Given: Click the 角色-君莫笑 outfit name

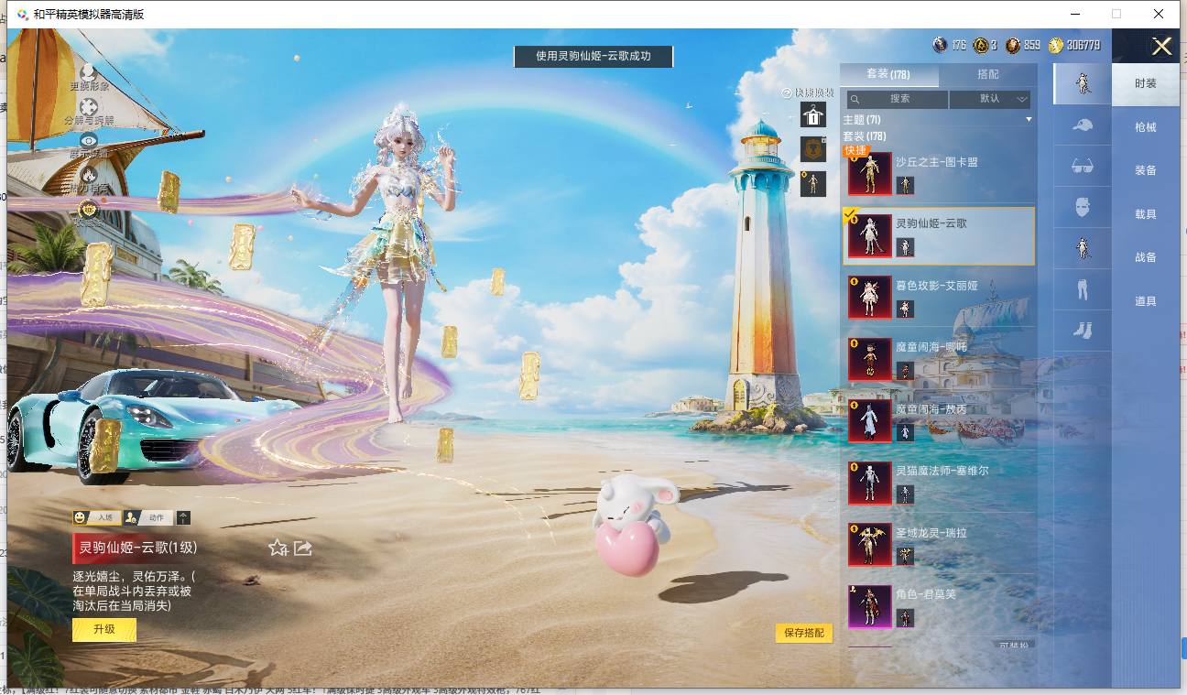Looking at the screenshot, I should [925, 594].
